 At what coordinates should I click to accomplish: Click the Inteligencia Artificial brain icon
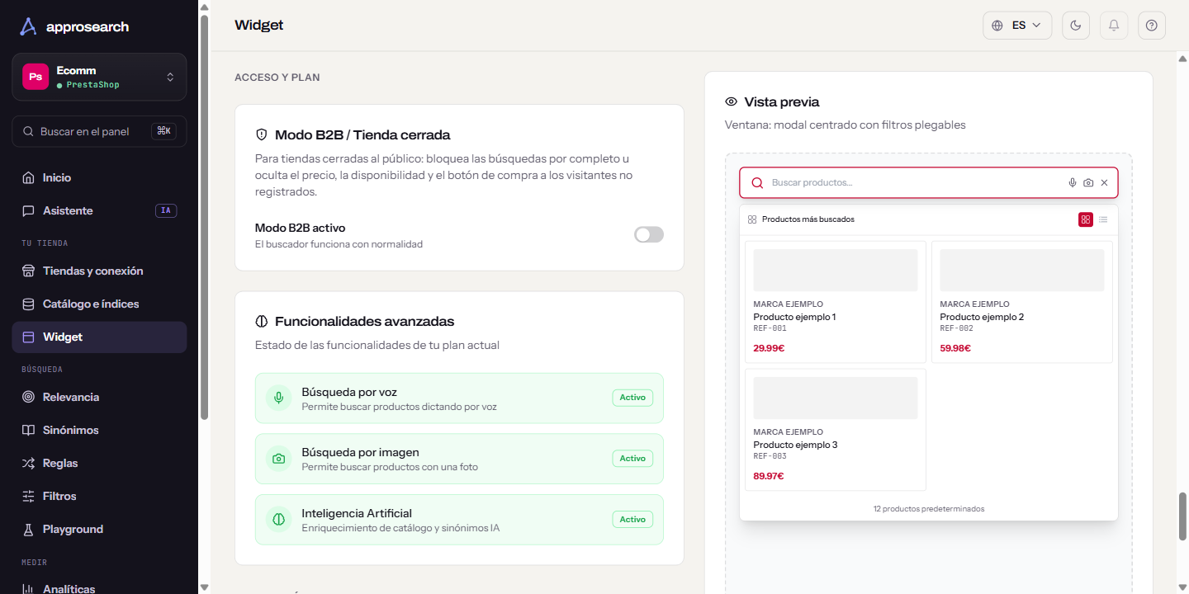279,520
